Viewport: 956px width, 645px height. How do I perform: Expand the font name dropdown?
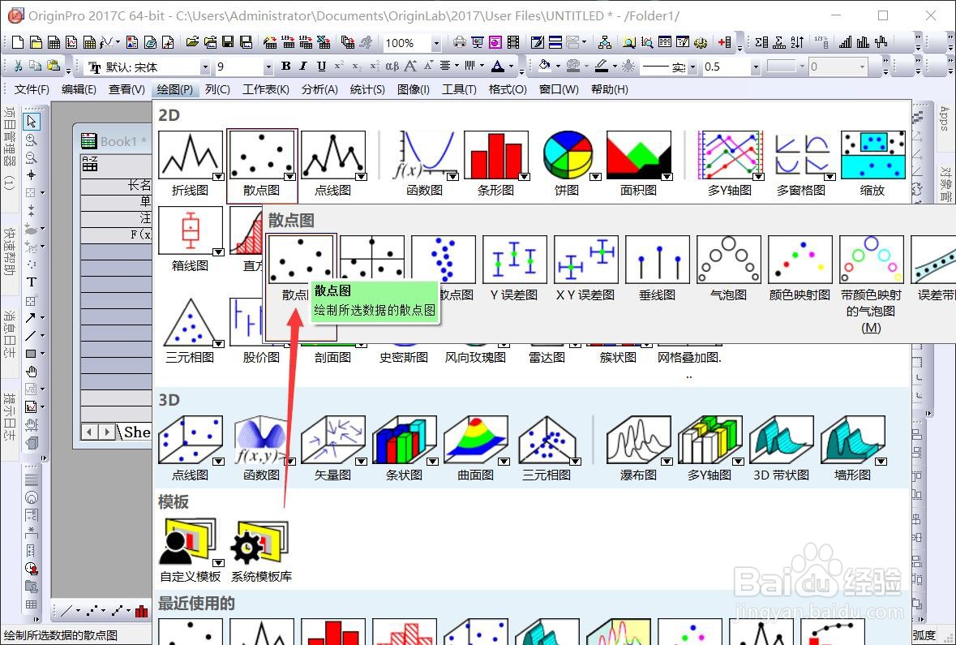click(x=205, y=67)
